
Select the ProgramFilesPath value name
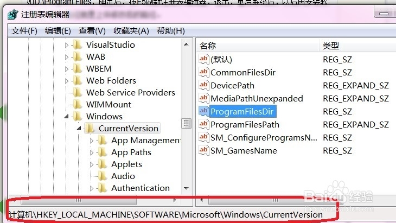pos(245,124)
